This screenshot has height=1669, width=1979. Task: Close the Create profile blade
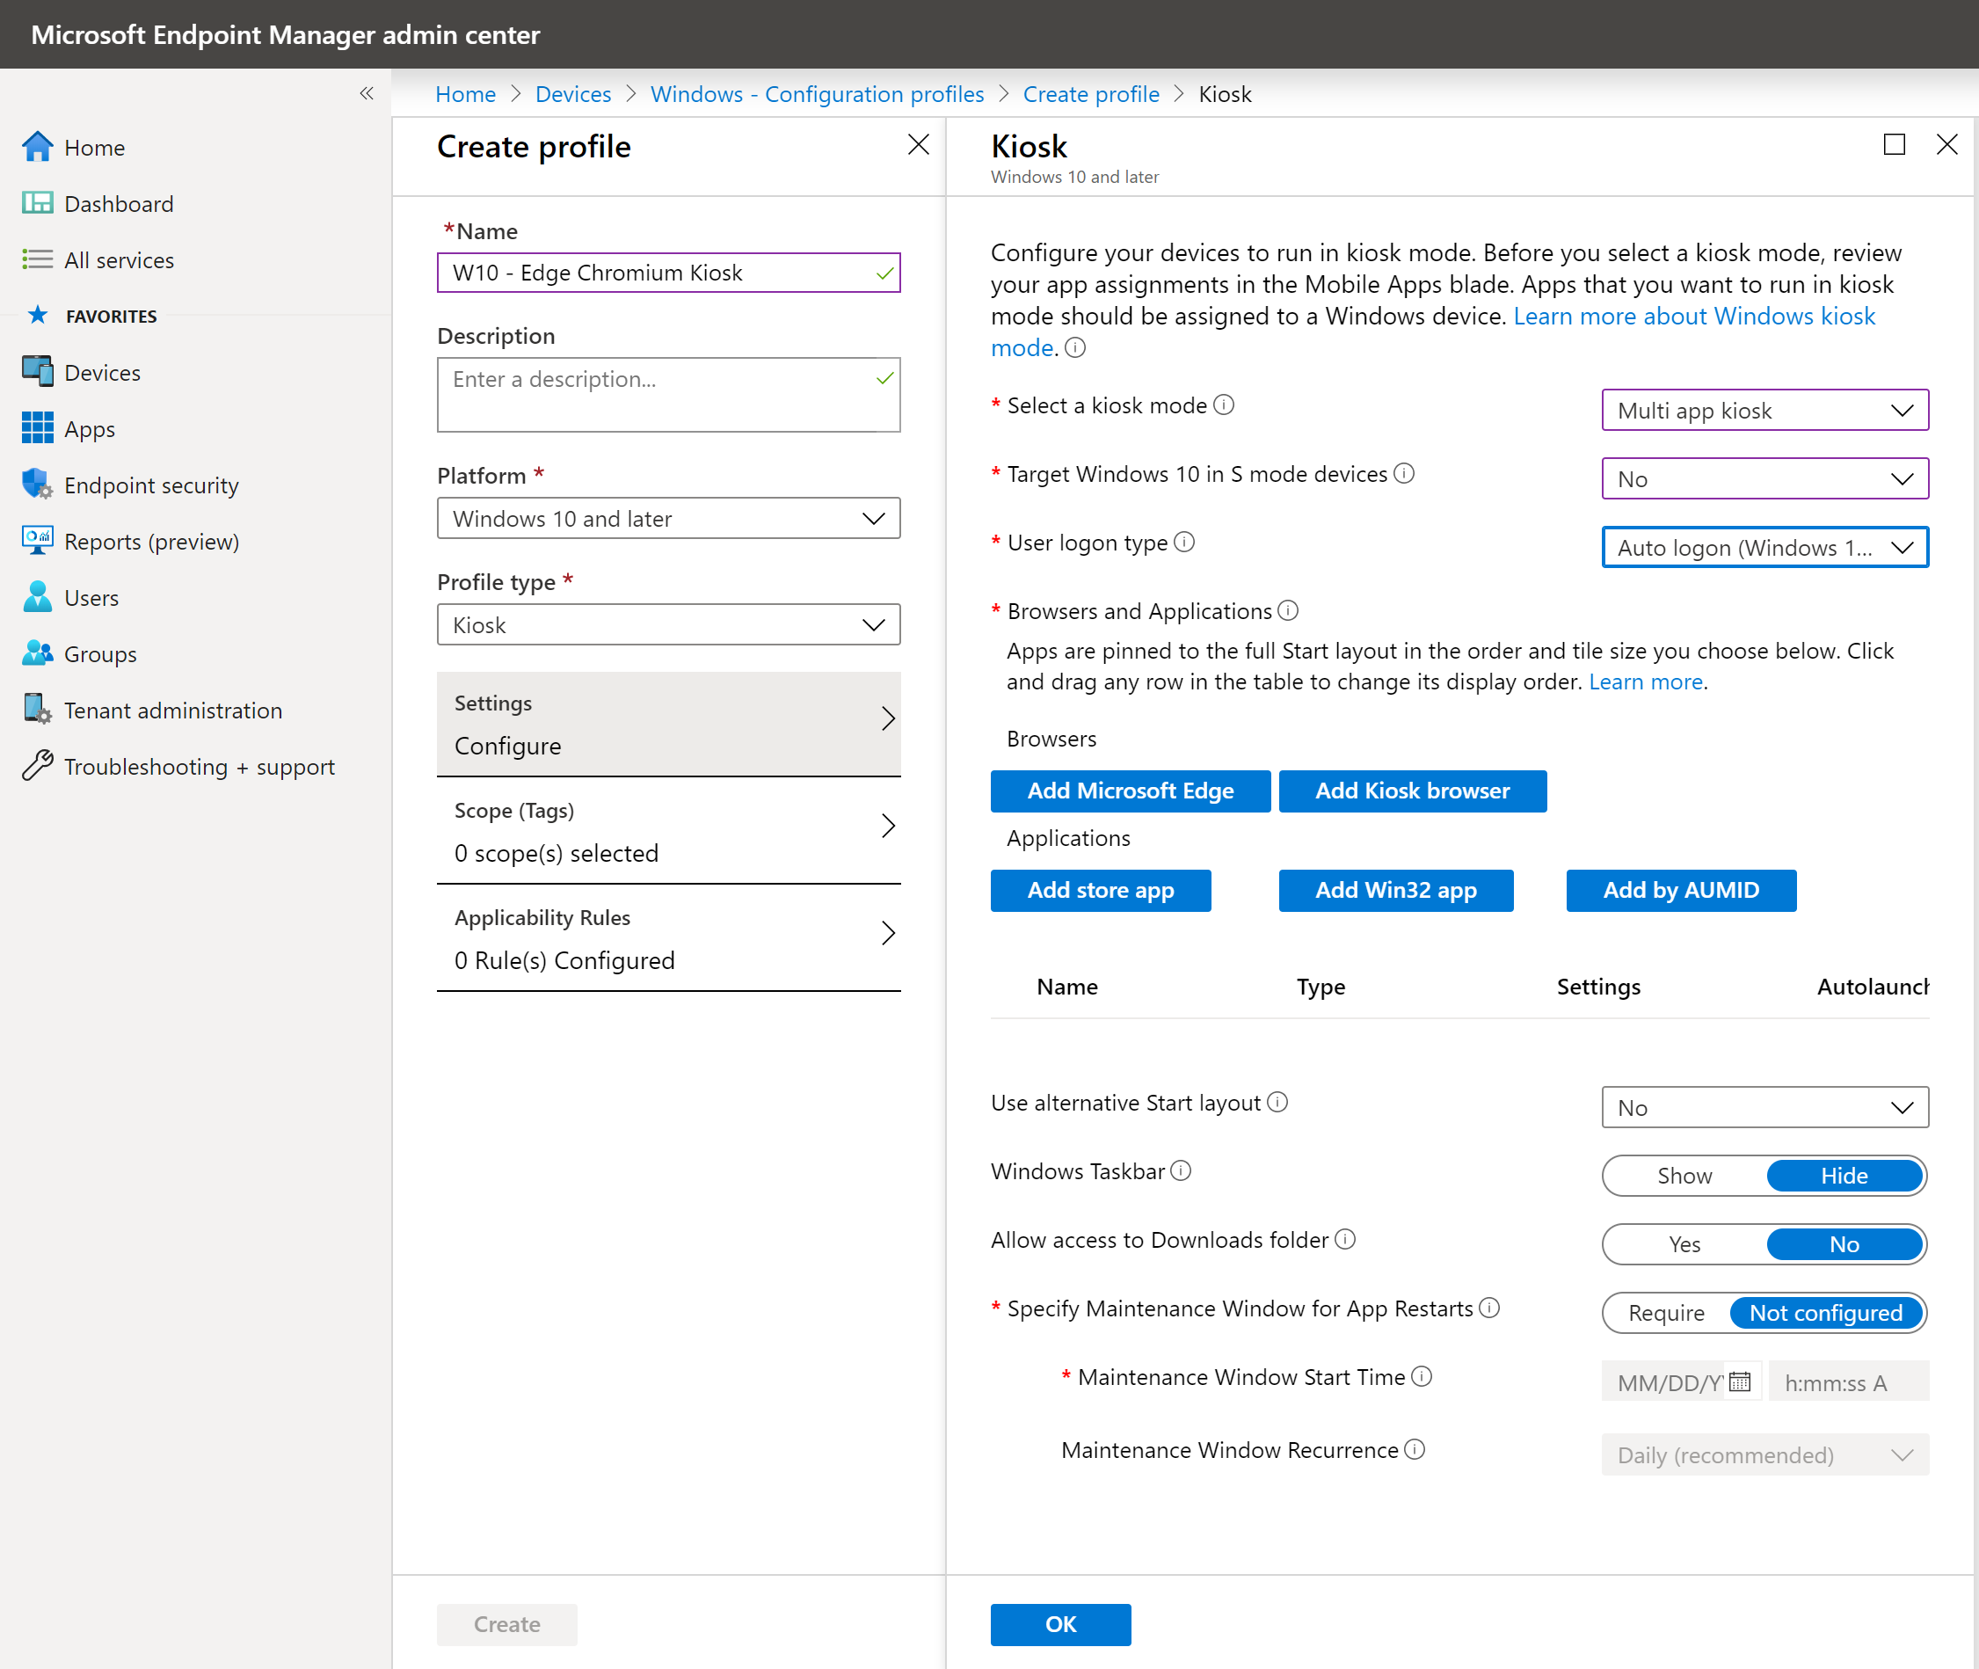(x=918, y=144)
